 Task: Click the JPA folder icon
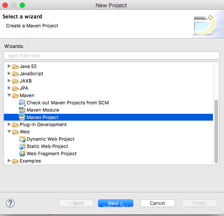[x=15, y=88]
